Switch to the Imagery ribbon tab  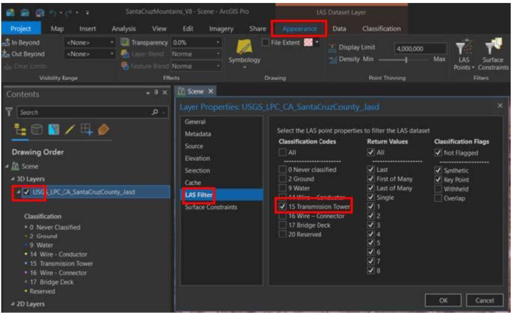tap(221, 28)
